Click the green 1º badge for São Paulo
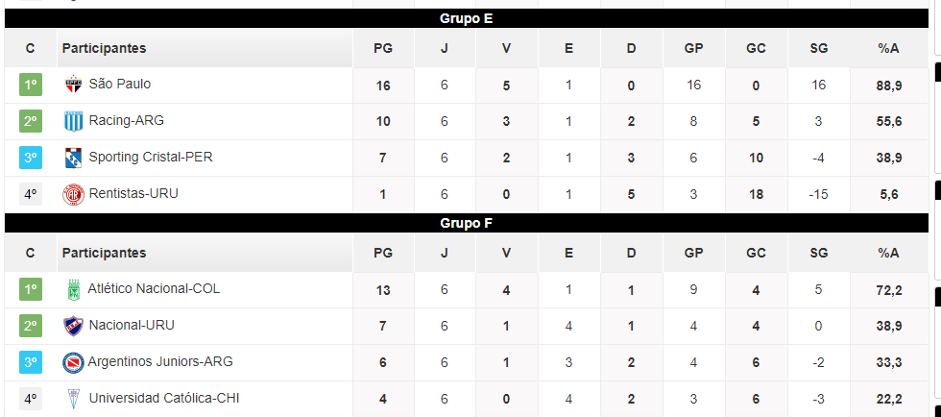 [31, 85]
